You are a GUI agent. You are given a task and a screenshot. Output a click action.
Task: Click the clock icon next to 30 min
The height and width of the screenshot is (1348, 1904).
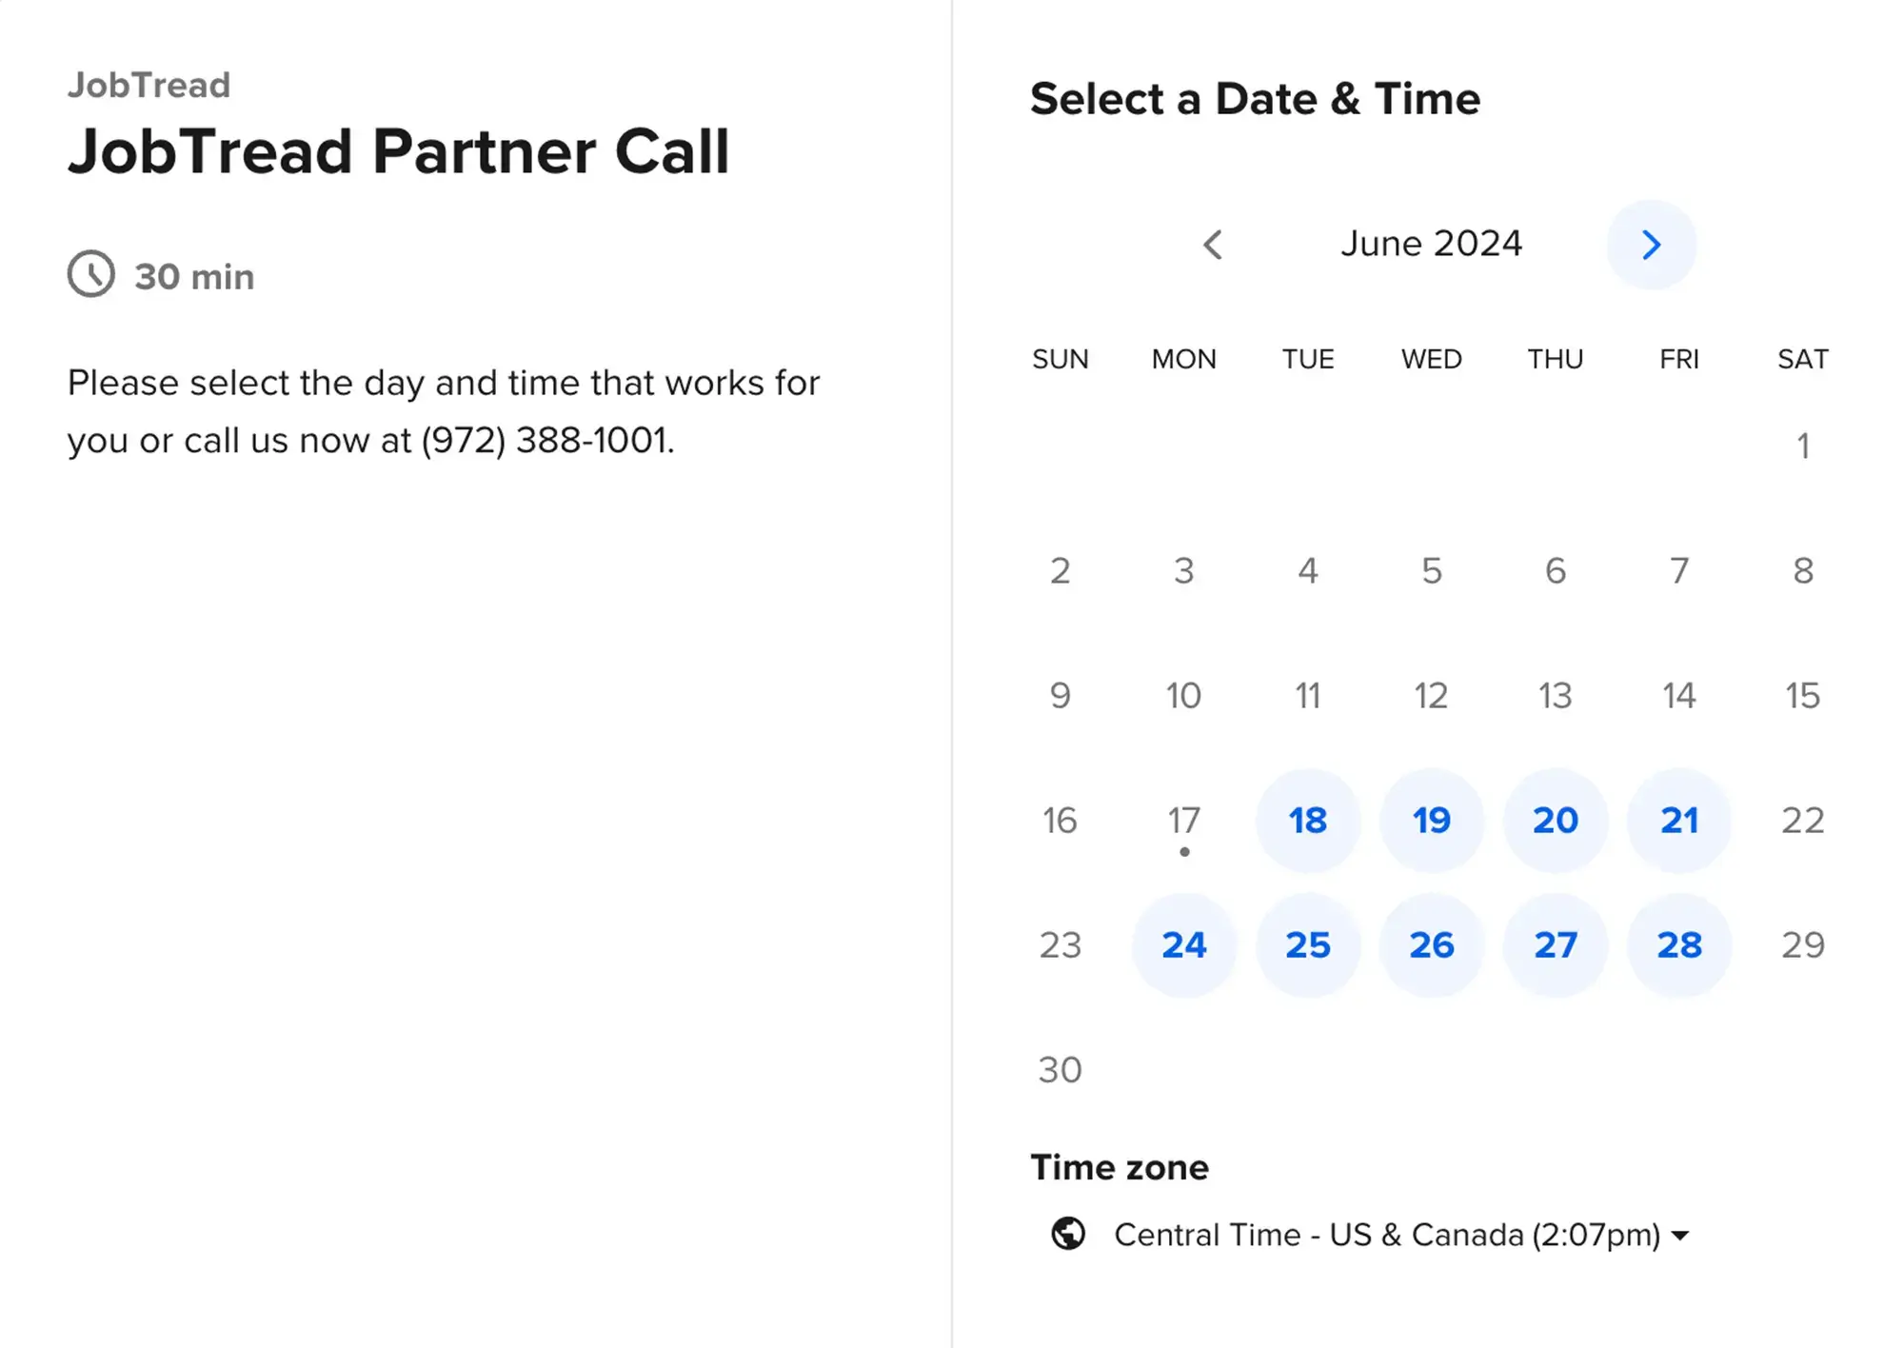(x=91, y=274)
